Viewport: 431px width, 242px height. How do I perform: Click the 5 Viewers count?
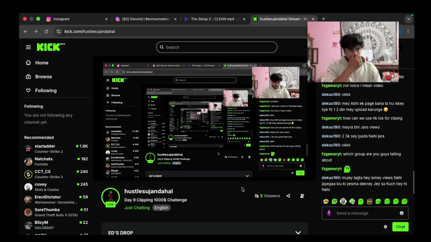tap(267, 196)
